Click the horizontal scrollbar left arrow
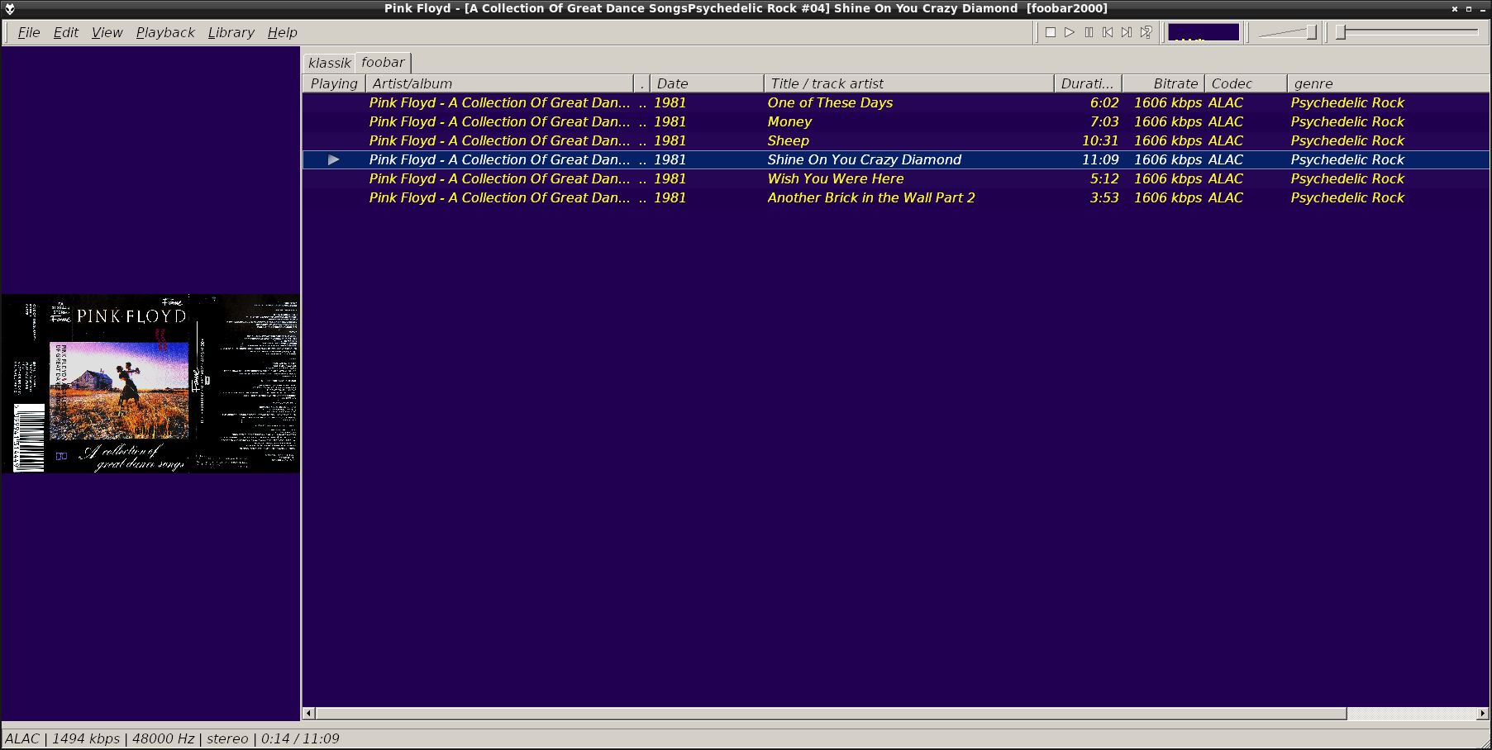 (x=309, y=713)
